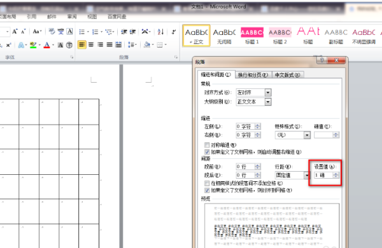Click the Show/Hide paragraph marks icon

[x=174, y=32]
